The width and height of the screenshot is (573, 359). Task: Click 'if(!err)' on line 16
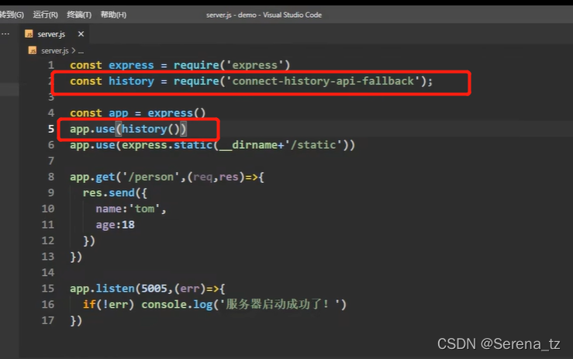click(x=109, y=305)
